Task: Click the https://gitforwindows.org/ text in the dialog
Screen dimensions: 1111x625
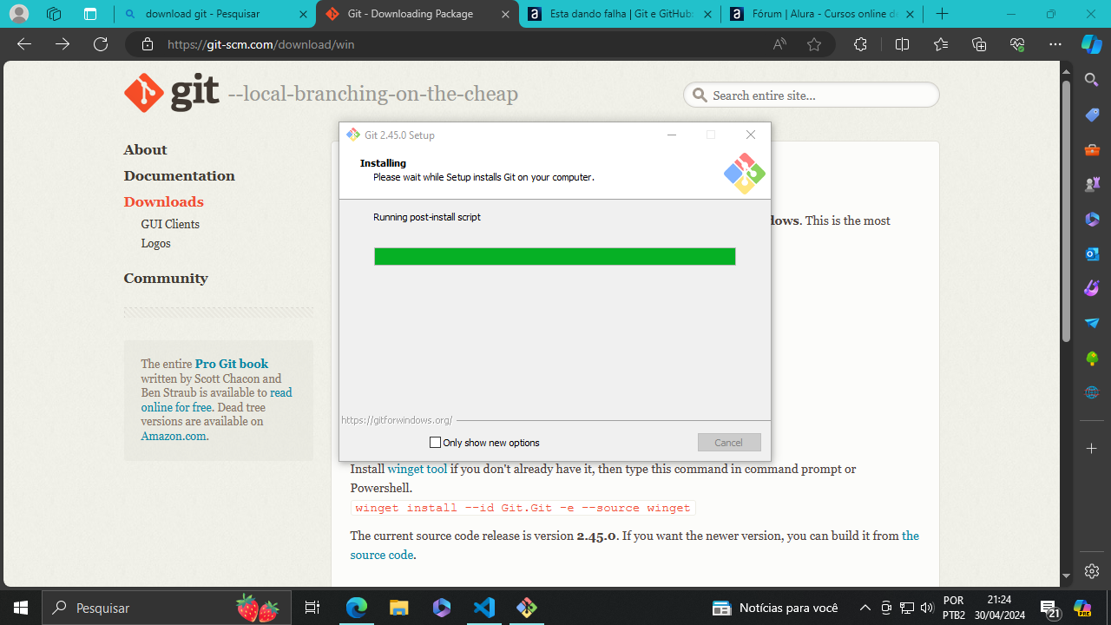Action: tap(397, 420)
